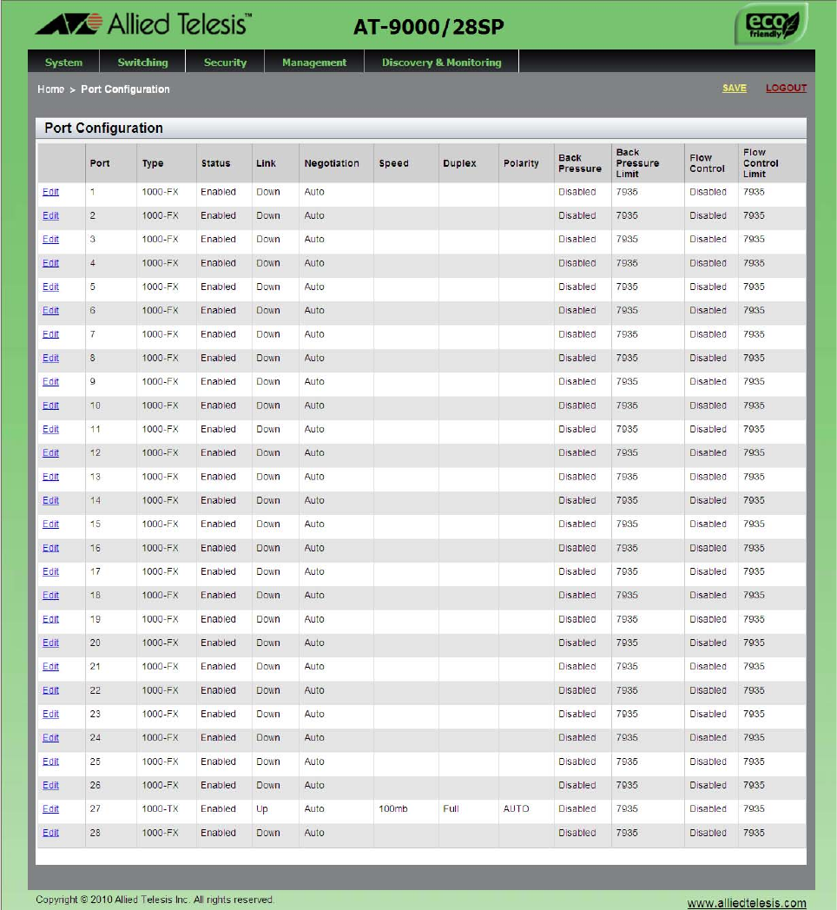Edit port 27 configuration
The image size is (837, 910).
[x=50, y=809]
